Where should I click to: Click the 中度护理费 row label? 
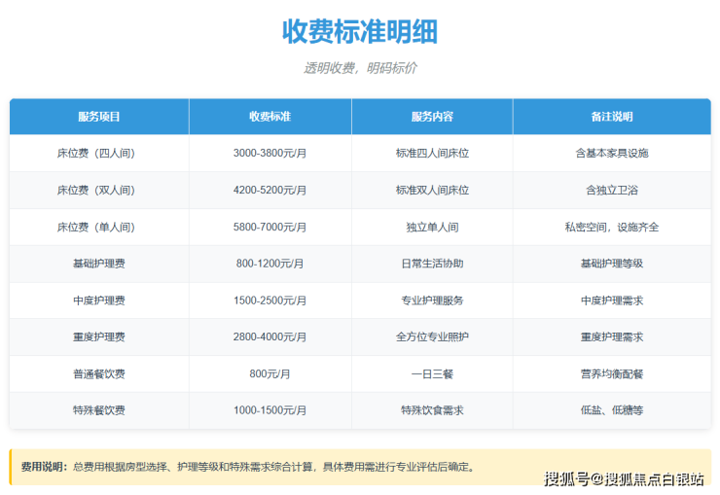99,301
